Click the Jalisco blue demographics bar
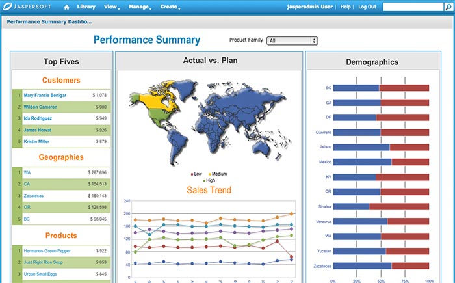This screenshot has width=455, height=283. (x=361, y=147)
